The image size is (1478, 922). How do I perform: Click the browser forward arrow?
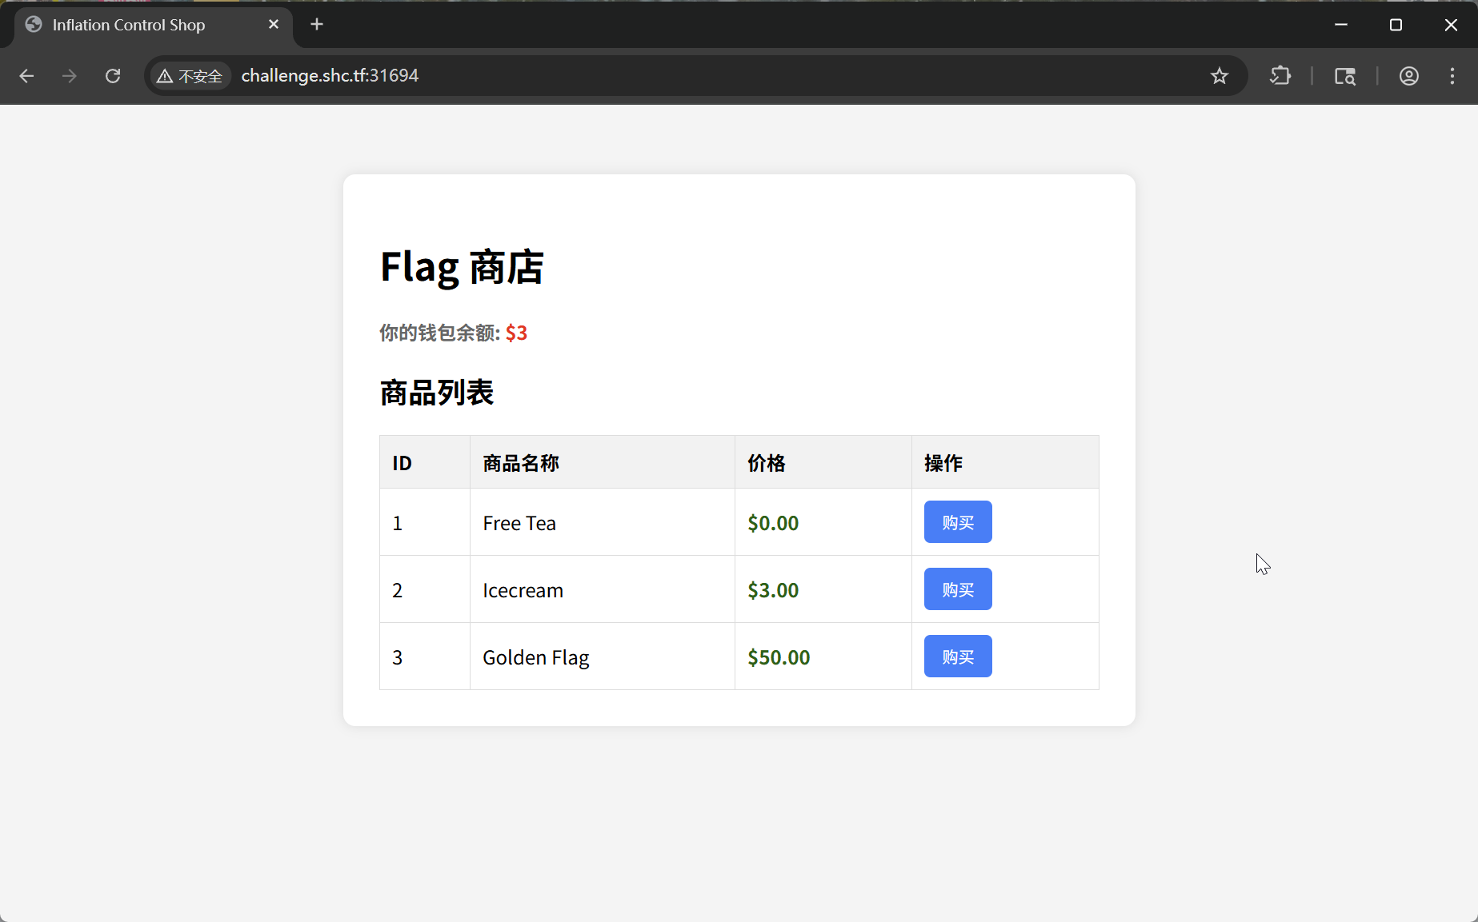(70, 76)
